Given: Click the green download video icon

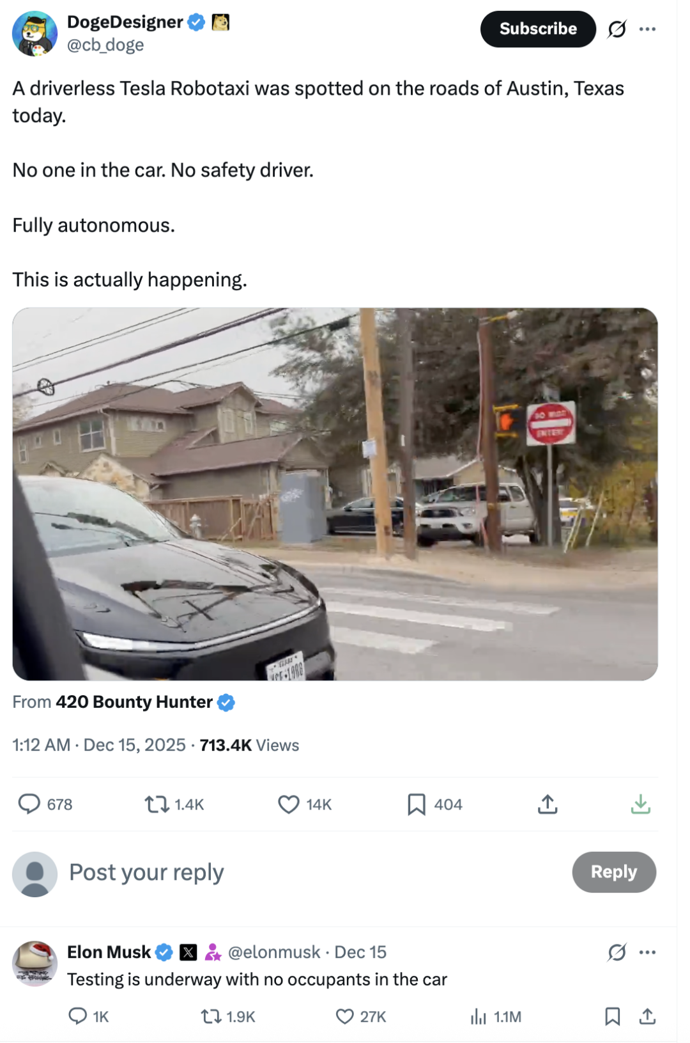Looking at the screenshot, I should click(640, 804).
